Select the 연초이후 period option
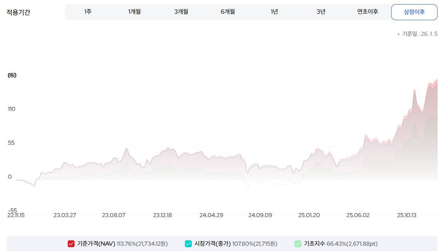The image size is (441, 251). (x=367, y=12)
